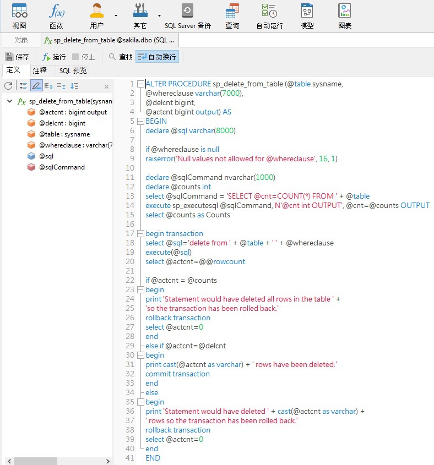The width and height of the screenshot is (434, 465).
Task: Click the orange cube icon beside @table
Action: coord(31,134)
